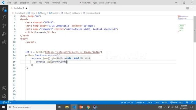
Task: Click html in the breadcrumb path
Action: tap(33, 13)
